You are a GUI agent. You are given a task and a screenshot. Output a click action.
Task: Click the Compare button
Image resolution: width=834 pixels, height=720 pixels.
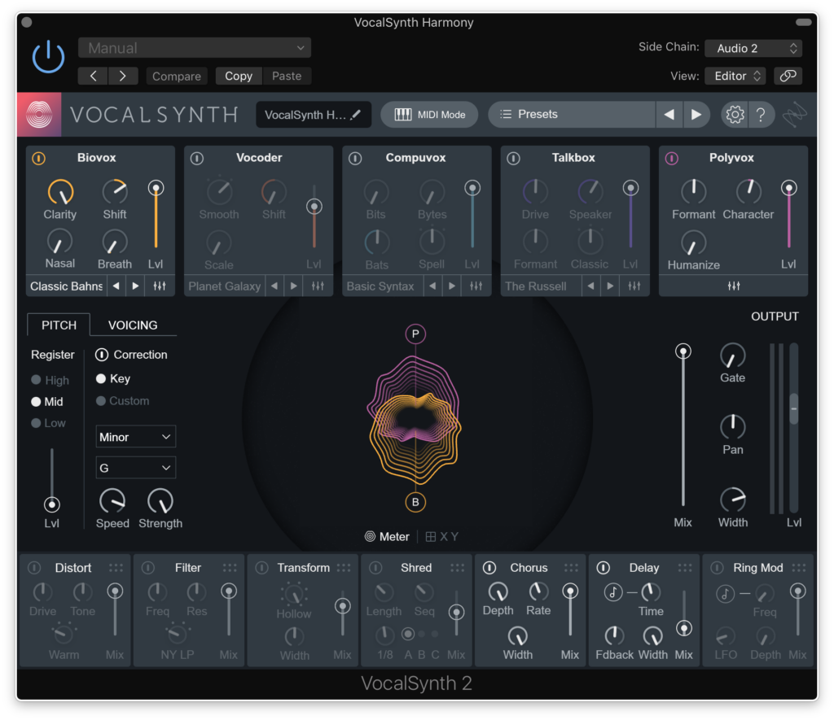[x=176, y=76]
